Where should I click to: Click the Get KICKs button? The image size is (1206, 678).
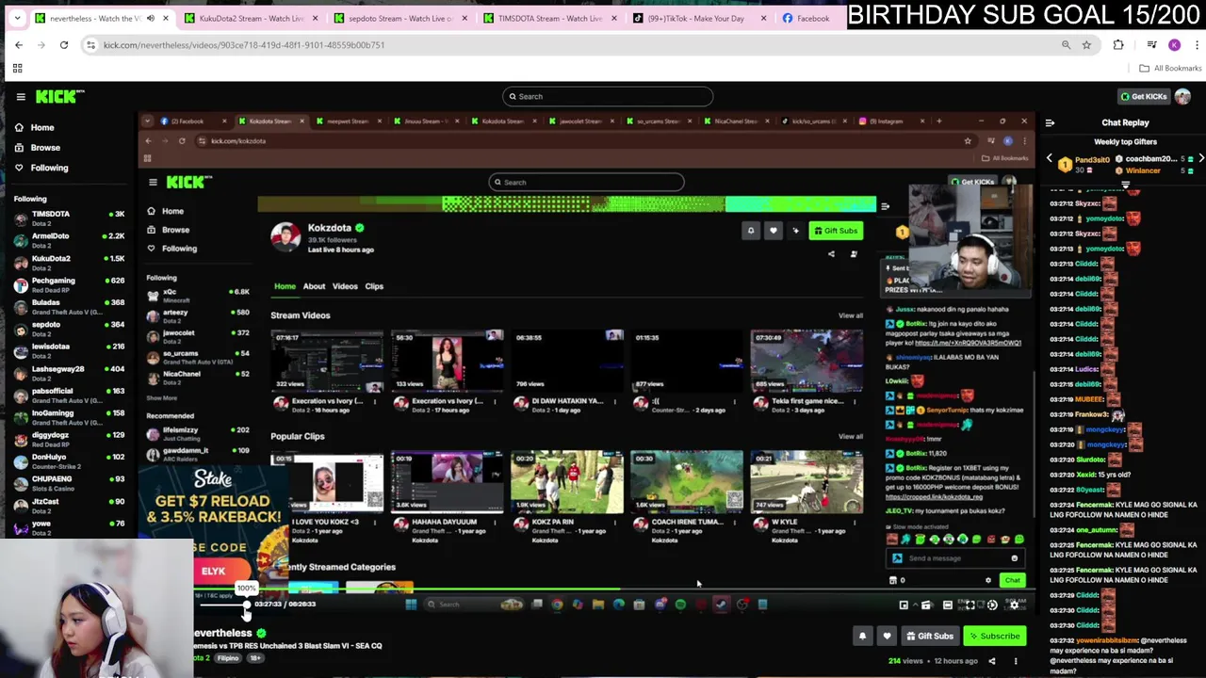click(1143, 96)
